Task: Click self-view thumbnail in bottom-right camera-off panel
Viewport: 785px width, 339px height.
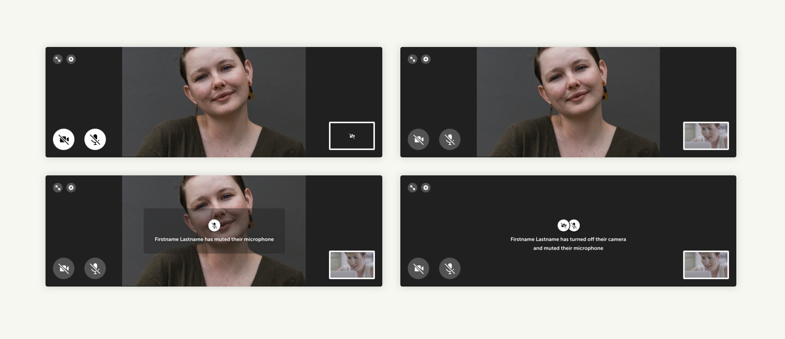Action: click(706, 265)
